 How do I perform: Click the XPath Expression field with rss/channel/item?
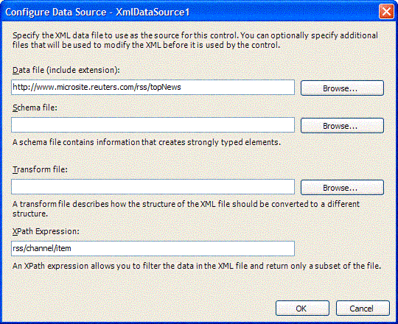point(153,248)
